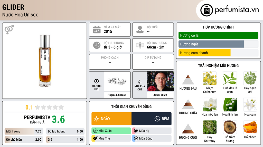Screen dimensions: 263x147
Task: Click the Hương Cuối pyramid icon
Action: tap(188, 129)
